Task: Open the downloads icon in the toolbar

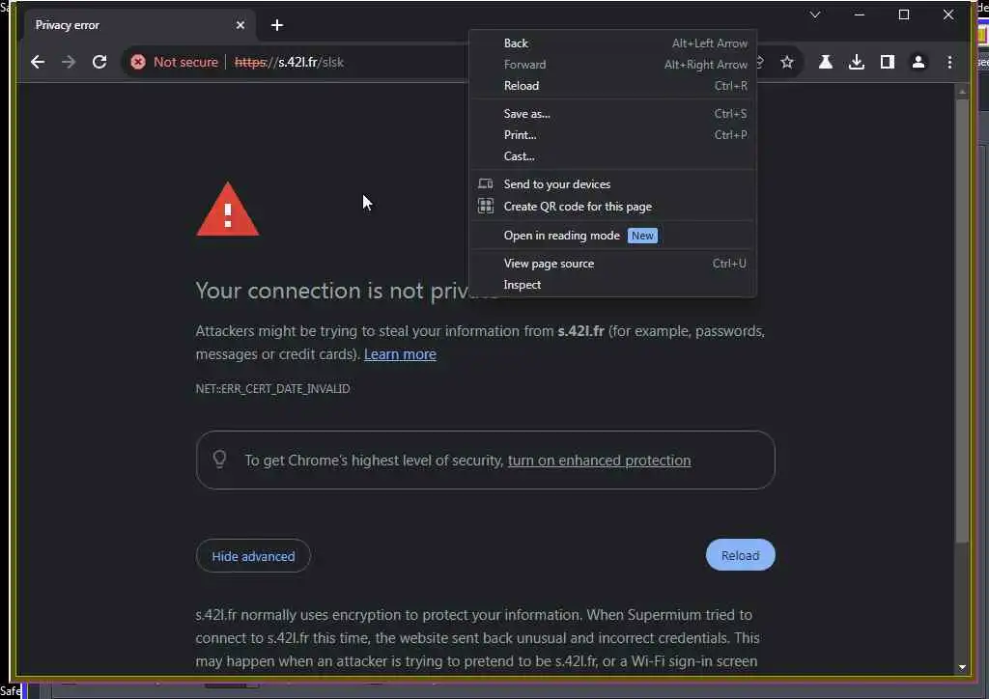Action: 856,62
